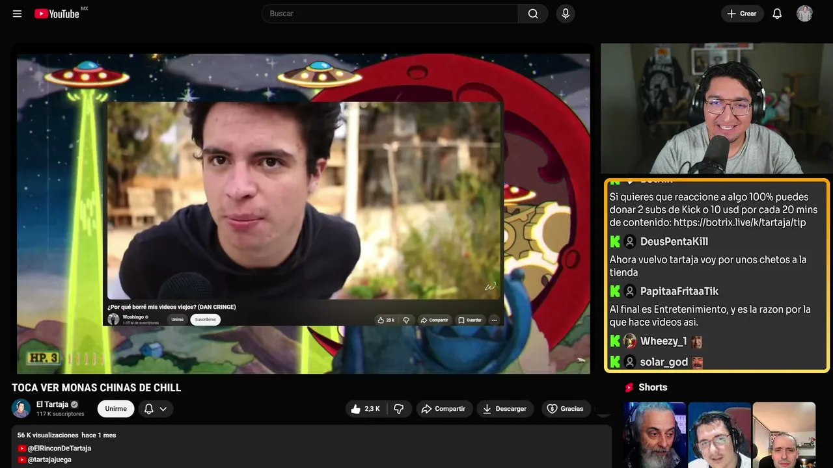The image size is (833, 468).
Task: Open the three-dot menu of the inner Woshingo video
Action: pyautogui.click(x=494, y=320)
